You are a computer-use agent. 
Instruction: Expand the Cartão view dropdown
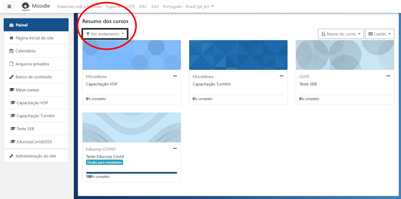pos(379,34)
